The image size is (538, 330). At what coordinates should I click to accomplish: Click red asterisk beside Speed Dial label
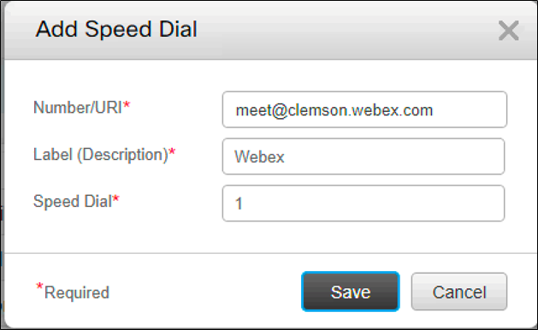116,198
